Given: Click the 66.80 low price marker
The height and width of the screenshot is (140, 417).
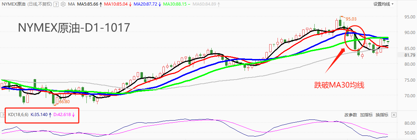Looking at the screenshot, I should 65,102.
